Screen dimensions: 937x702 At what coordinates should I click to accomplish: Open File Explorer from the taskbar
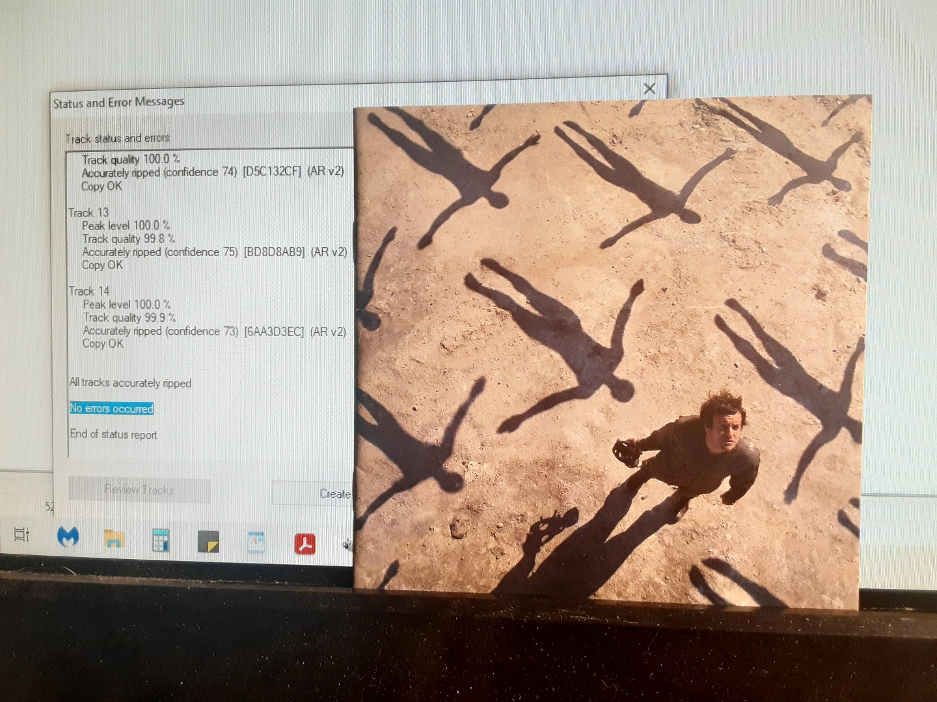pos(114,539)
